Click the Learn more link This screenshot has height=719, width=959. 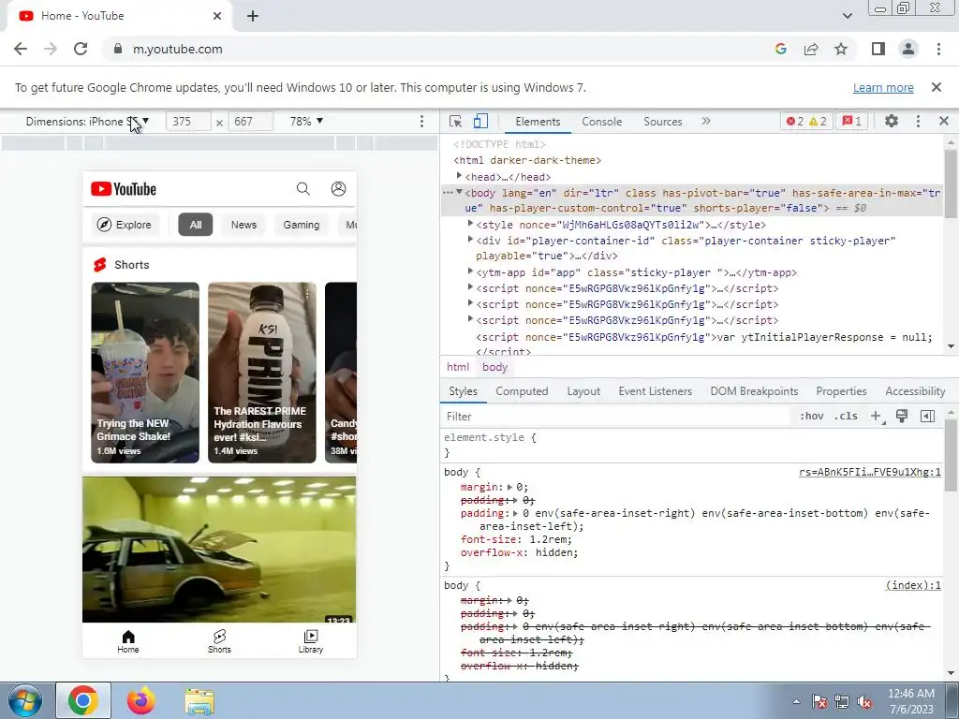tap(883, 87)
